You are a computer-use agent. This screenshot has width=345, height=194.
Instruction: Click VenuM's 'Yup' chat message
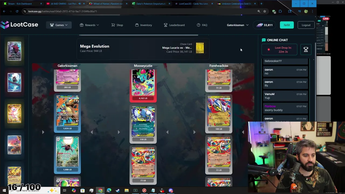click(x=285, y=96)
